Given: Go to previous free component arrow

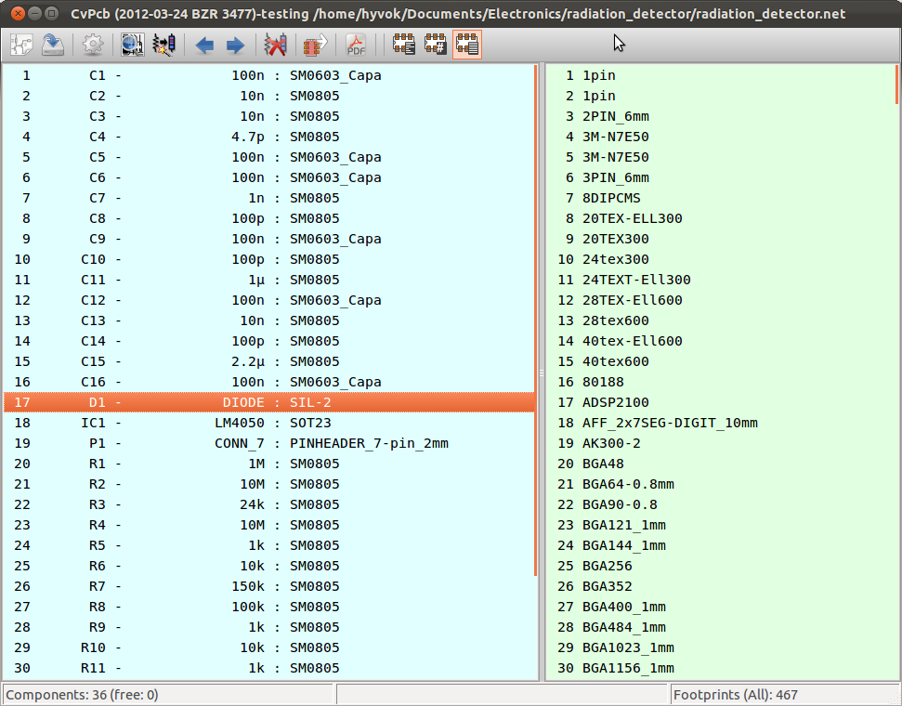Looking at the screenshot, I should pyautogui.click(x=204, y=45).
